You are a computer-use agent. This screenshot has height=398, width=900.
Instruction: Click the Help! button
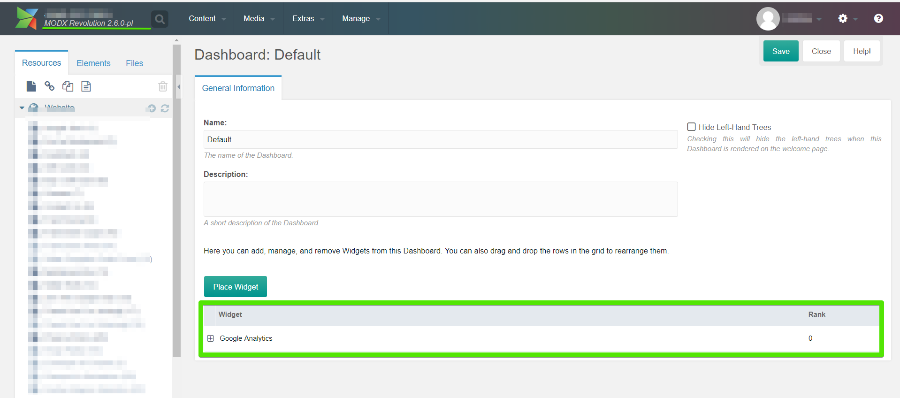coord(862,51)
